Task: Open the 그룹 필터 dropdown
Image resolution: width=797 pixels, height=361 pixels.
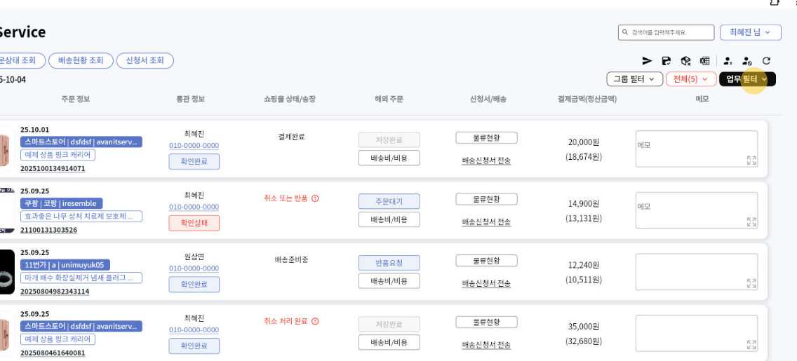Action: [634, 79]
